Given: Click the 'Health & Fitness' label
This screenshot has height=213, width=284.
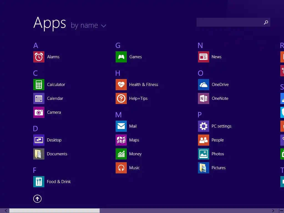Looking at the screenshot, I should 144,85.
